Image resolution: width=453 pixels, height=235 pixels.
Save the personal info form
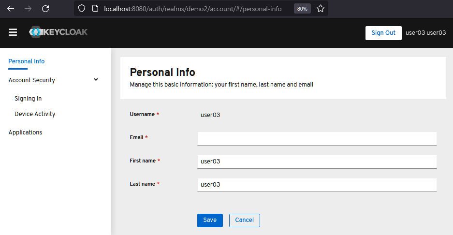[x=210, y=220]
